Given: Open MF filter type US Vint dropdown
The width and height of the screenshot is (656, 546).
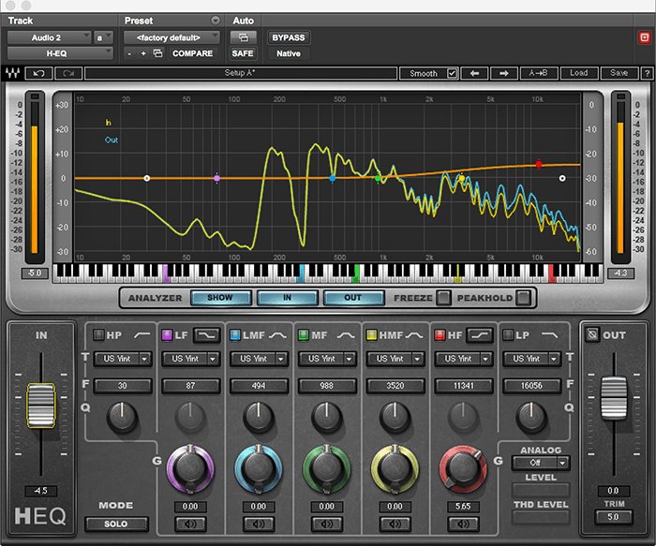Looking at the screenshot, I should click(327, 359).
